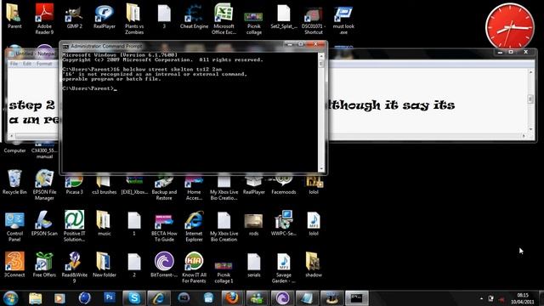Activate the Command Prompt taskbar button
Image resolution: width=544 pixels, height=306 pixels.
356,298
